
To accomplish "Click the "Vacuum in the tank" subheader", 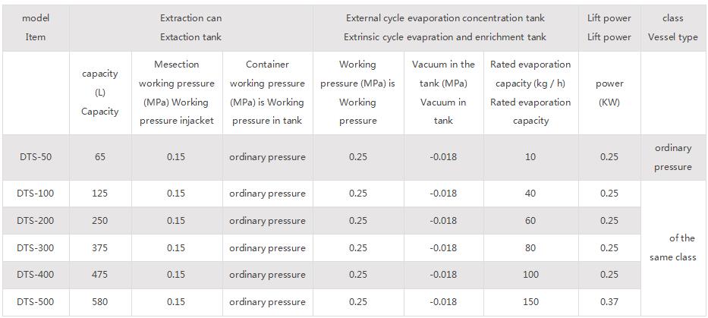I will click(443, 93).
